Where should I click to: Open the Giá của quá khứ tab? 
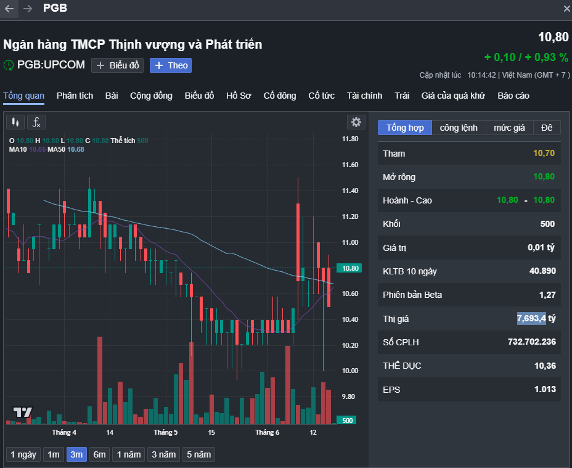point(453,96)
